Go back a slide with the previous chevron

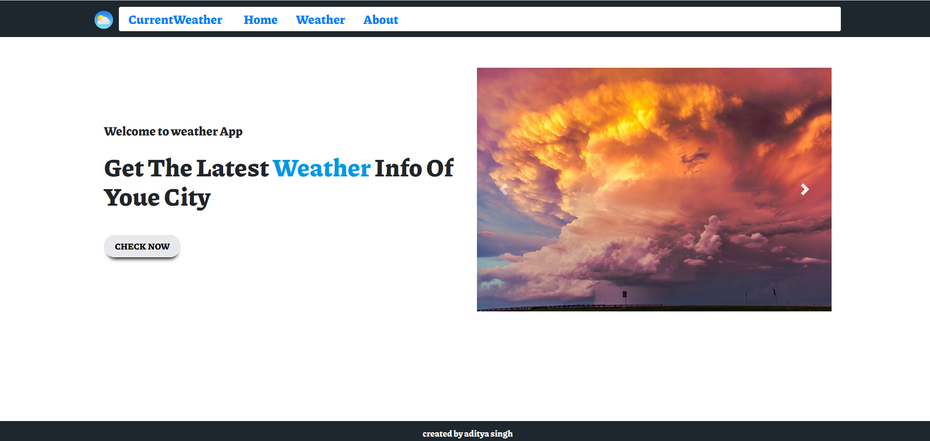point(504,189)
